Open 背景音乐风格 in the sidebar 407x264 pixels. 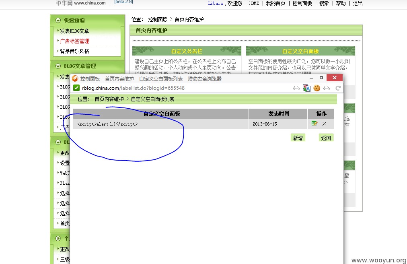point(74,51)
